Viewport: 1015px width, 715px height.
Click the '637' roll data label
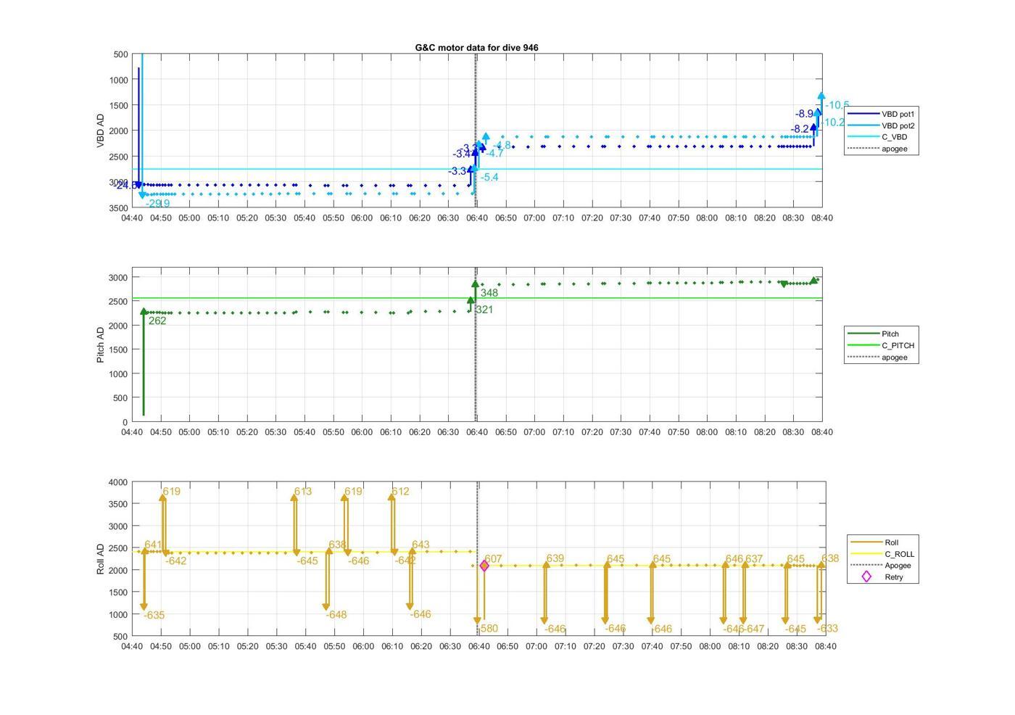tap(754, 559)
